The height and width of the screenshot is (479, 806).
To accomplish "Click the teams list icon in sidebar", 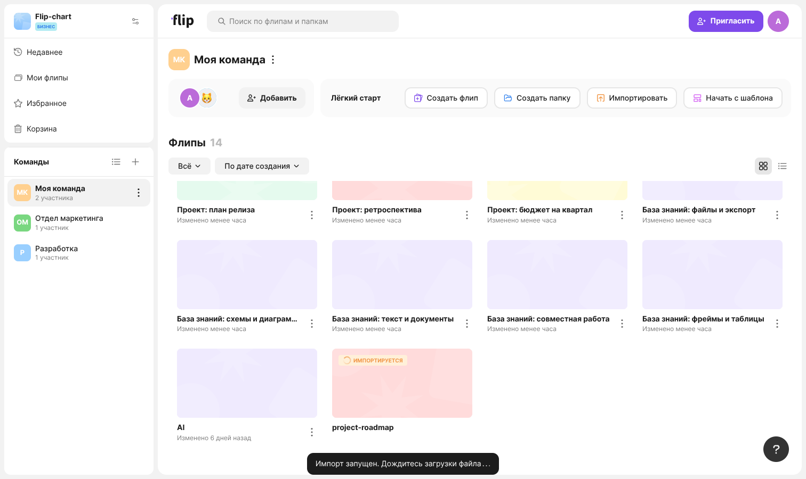I will [x=116, y=162].
